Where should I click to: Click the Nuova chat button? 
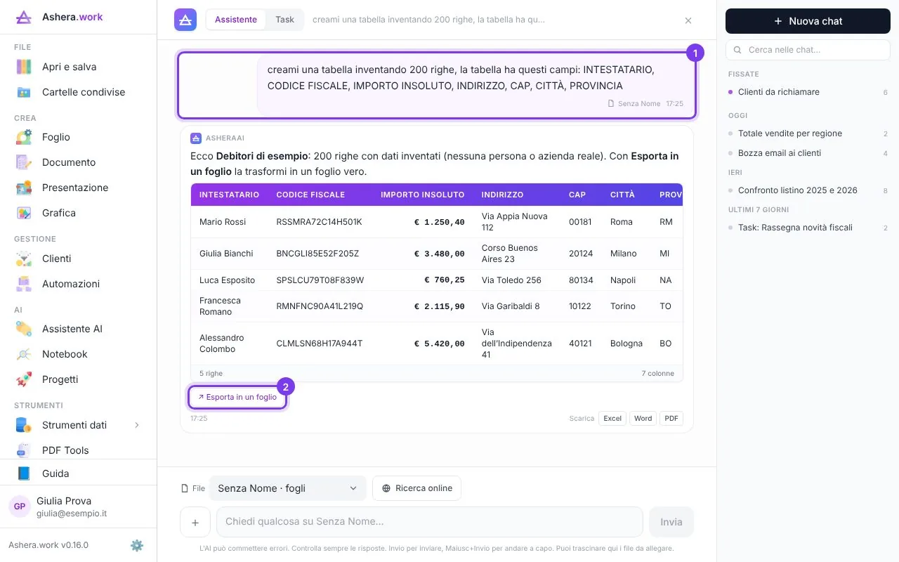click(x=808, y=21)
